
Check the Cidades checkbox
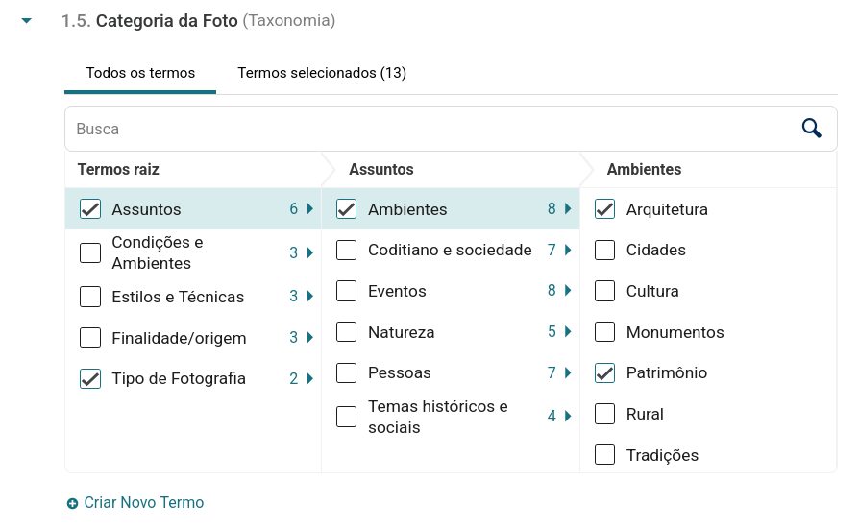[604, 250]
